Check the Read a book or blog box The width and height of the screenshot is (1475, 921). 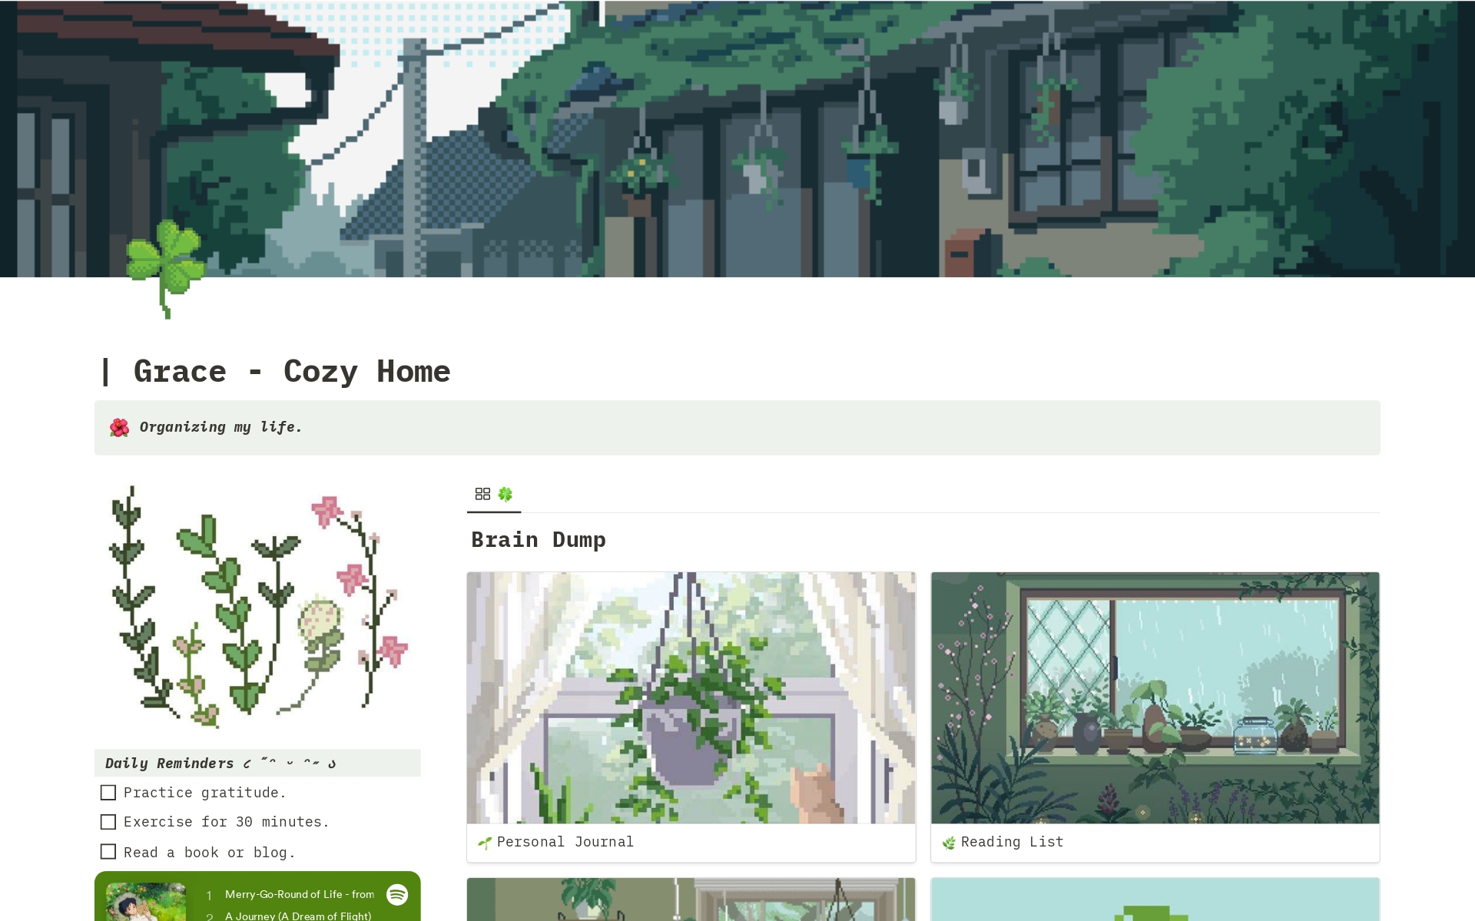108,852
